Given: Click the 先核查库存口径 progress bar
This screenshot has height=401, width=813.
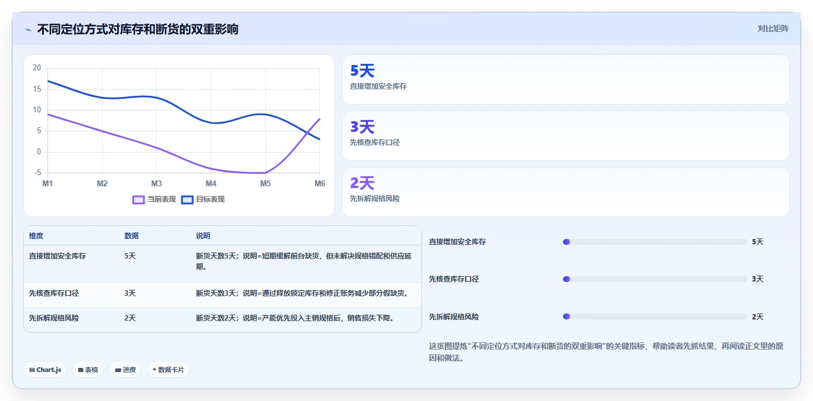Looking at the screenshot, I should (655, 279).
